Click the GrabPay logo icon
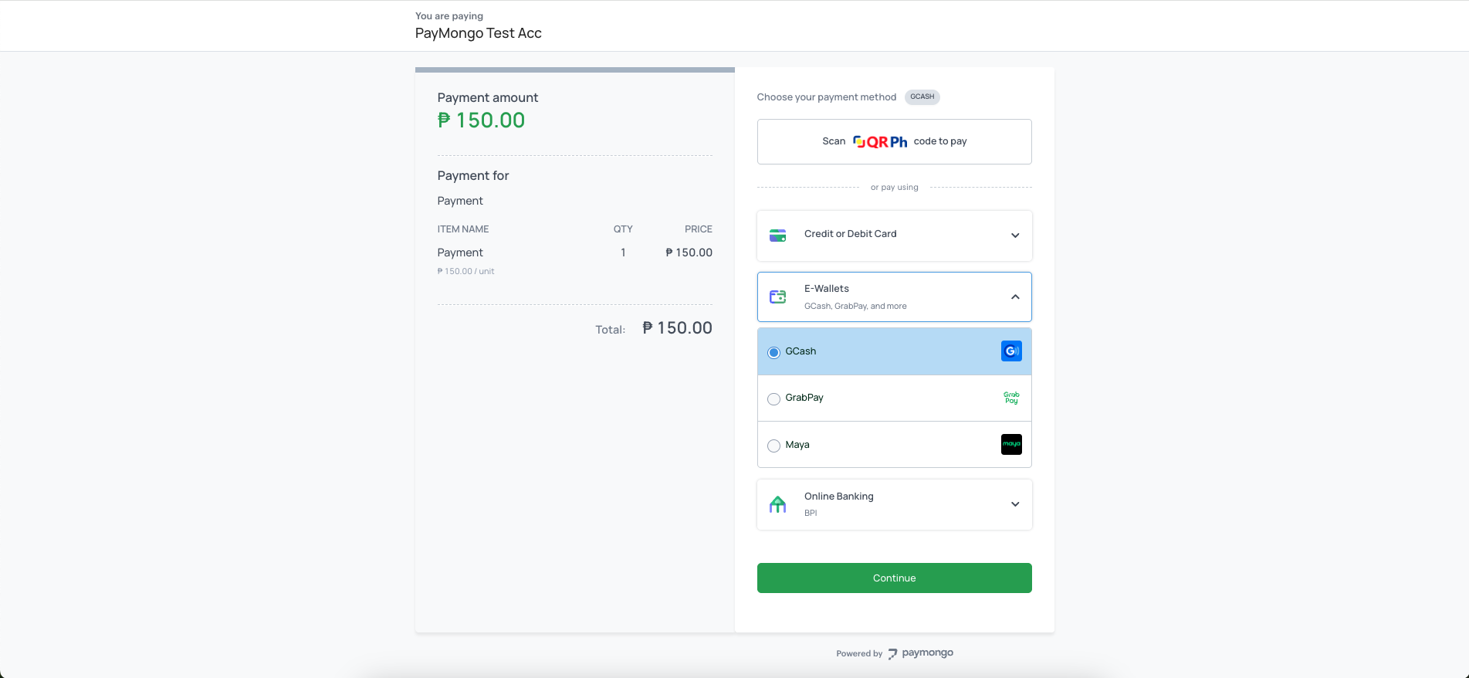 [1011, 398]
